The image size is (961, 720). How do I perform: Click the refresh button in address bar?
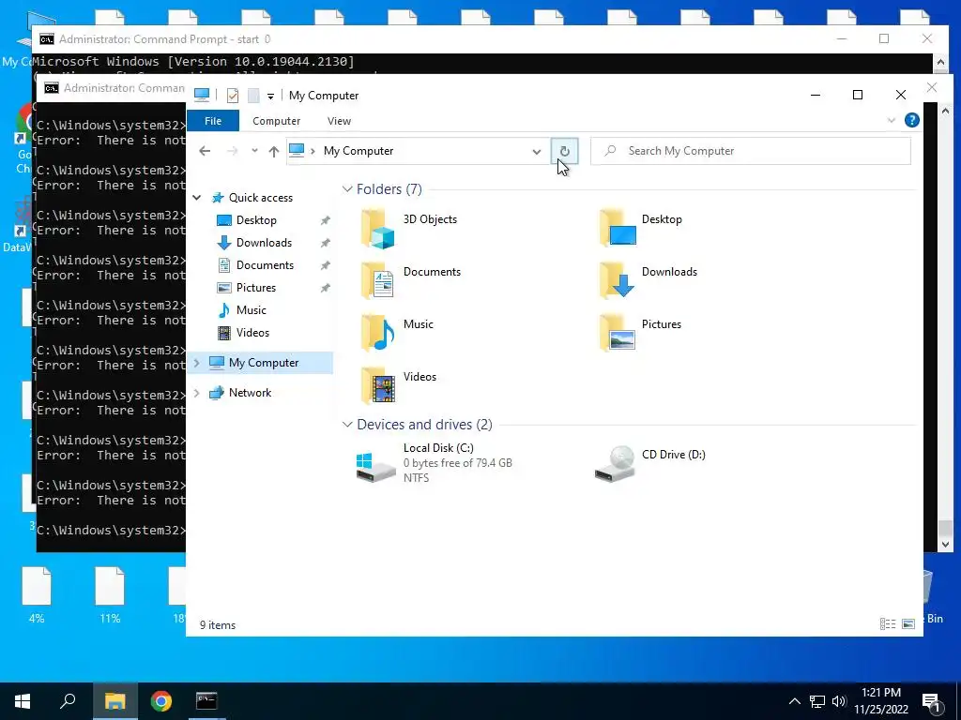click(x=564, y=151)
